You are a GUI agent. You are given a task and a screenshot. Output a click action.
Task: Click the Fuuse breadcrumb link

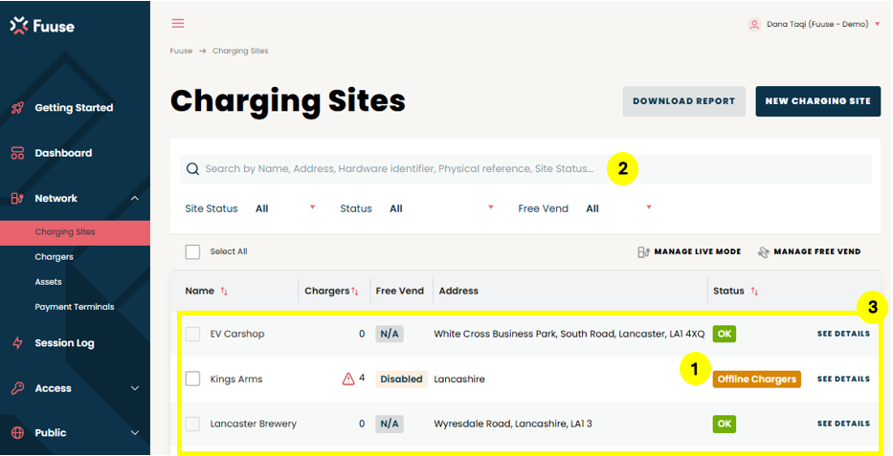click(x=181, y=51)
